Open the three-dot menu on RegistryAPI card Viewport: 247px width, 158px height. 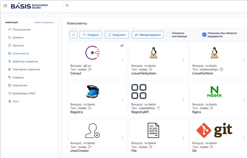tap(183, 99)
